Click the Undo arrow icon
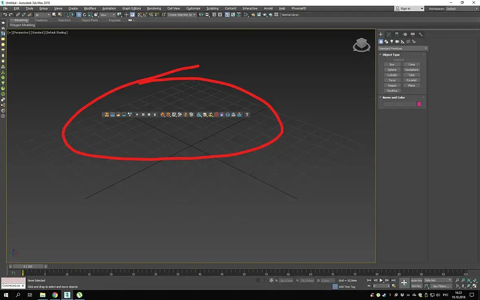This screenshot has height=300, width=480. [x=5, y=14]
